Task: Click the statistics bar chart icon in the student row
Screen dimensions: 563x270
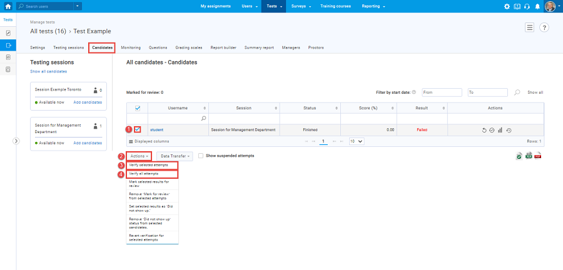Action: (500, 130)
